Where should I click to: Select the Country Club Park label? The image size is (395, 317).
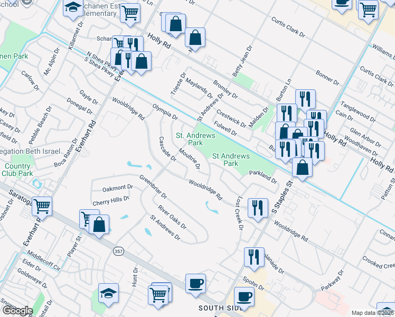pyautogui.click(x=17, y=170)
